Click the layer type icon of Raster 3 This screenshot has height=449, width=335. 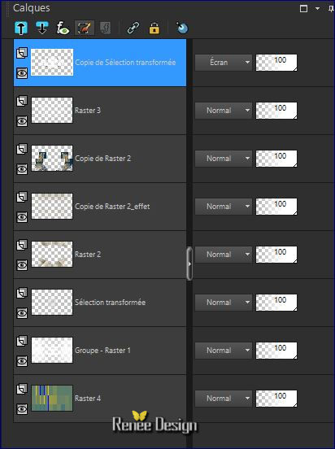point(22,101)
